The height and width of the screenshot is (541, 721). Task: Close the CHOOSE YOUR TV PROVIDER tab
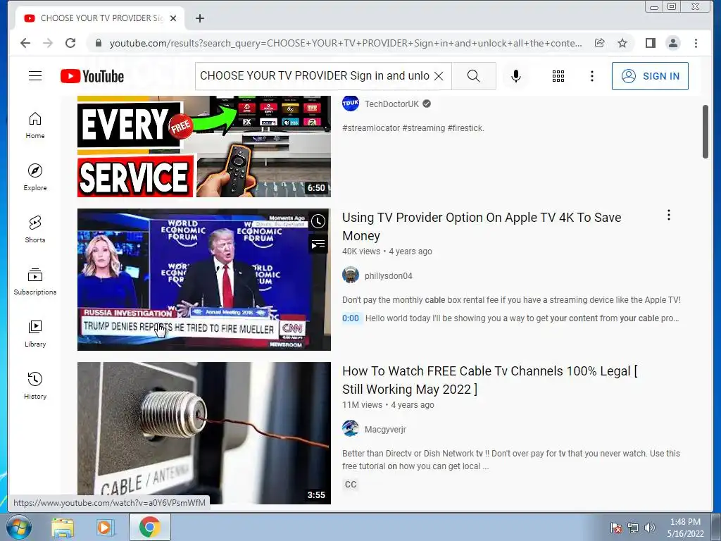173,18
